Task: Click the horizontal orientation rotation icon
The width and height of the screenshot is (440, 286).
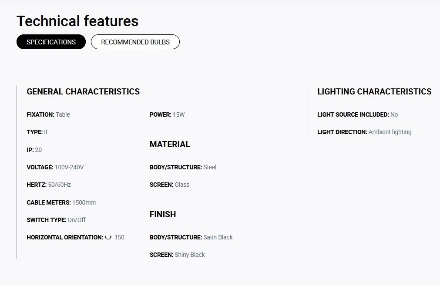Action: (108, 237)
